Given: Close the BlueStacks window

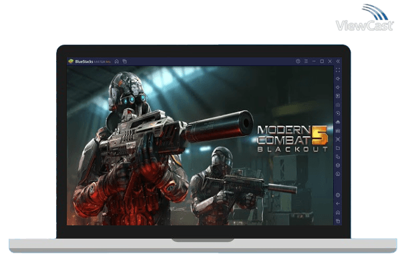Looking at the screenshot, I should [x=330, y=61].
